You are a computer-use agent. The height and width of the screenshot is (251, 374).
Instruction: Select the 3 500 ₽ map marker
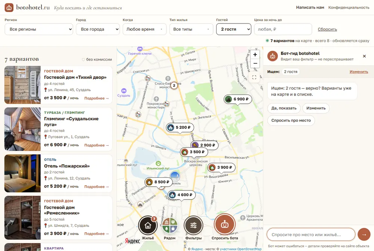(194, 152)
